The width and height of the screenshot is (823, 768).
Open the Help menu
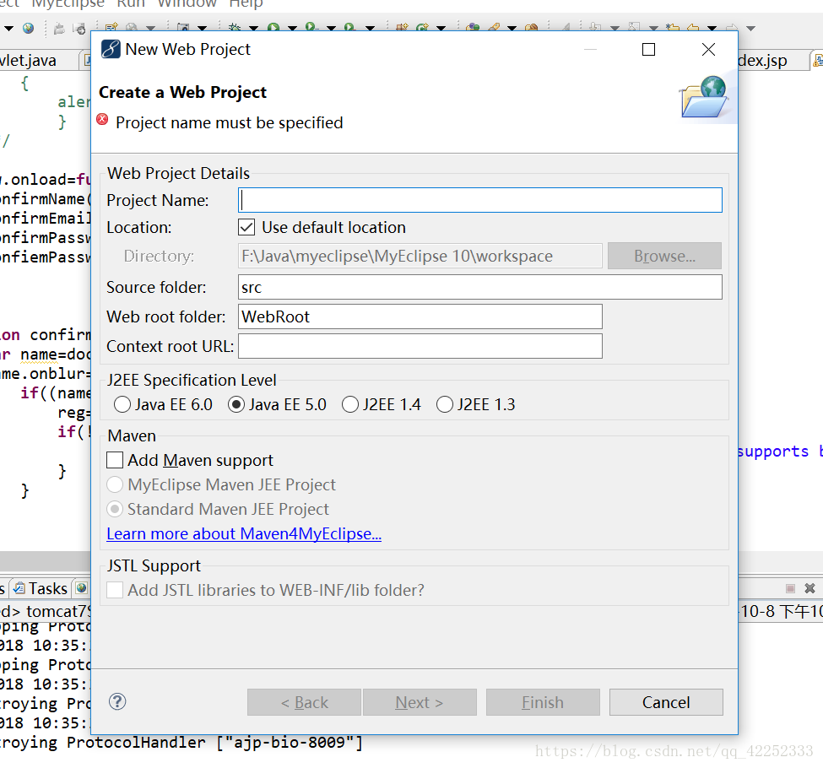click(246, 3)
